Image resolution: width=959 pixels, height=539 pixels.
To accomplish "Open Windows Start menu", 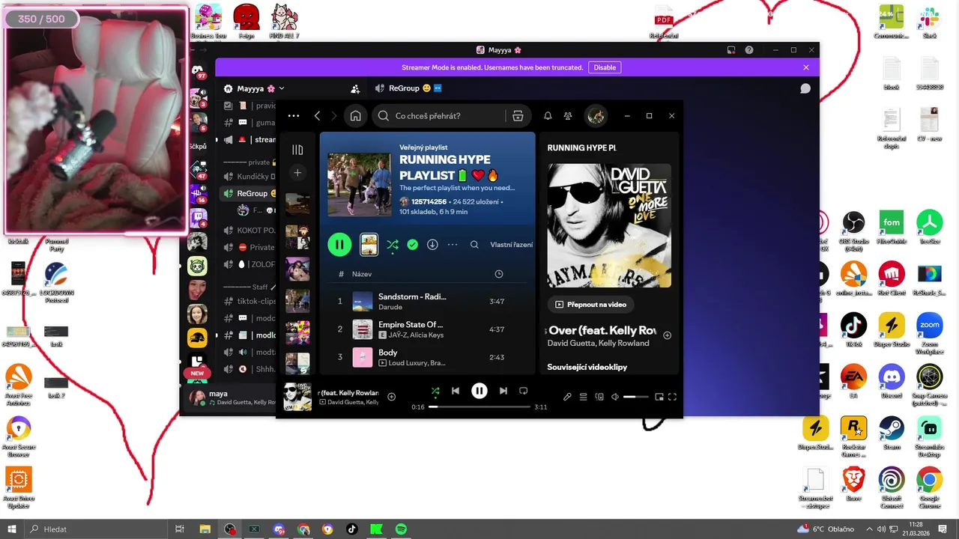I will [12, 529].
